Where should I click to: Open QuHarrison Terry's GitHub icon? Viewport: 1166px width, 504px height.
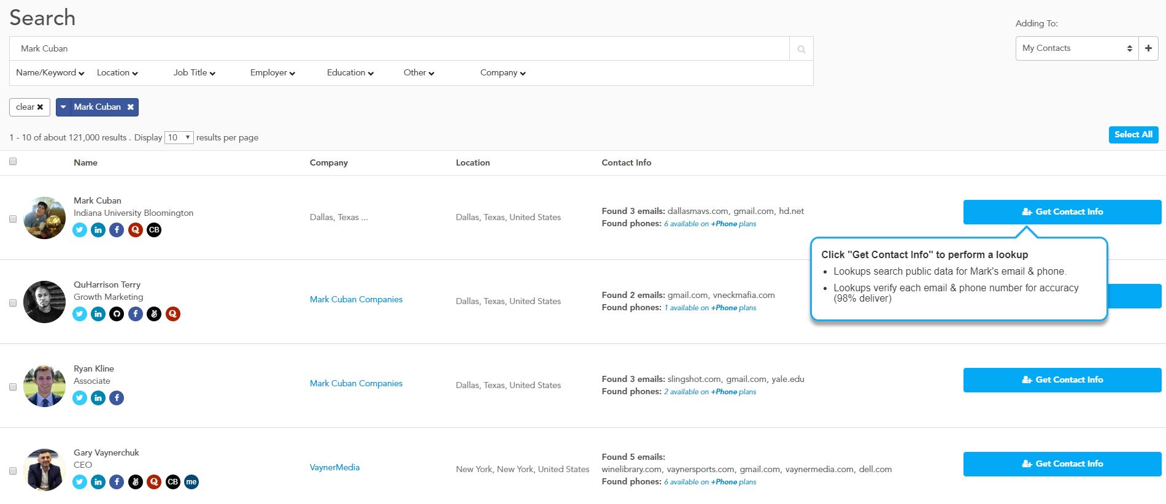point(117,314)
